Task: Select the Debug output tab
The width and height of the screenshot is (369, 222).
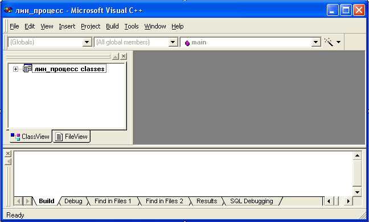Action: click(x=73, y=201)
